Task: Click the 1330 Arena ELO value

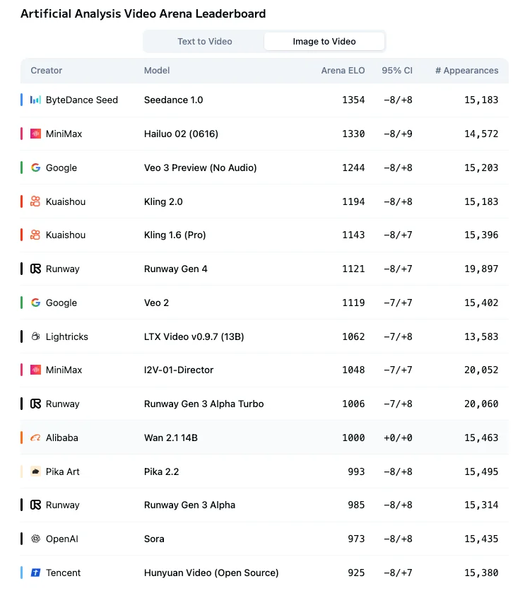Action: [353, 134]
